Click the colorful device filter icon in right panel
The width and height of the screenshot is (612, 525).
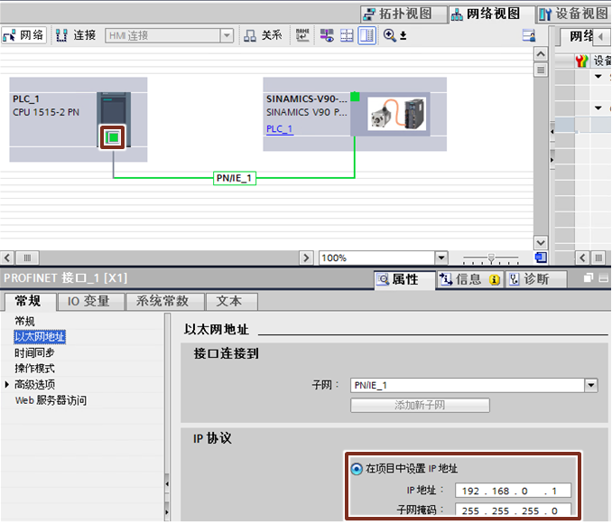[581, 61]
